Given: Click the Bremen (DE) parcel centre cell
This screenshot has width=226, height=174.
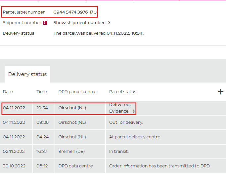Looking at the screenshot, I should tap(72, 152).
